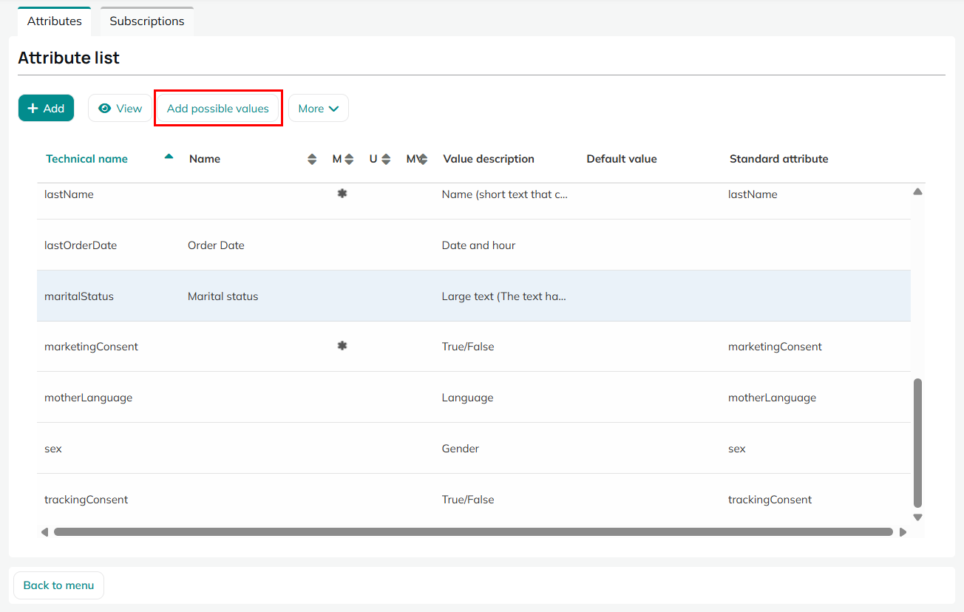This screenshot has width=964, height=612.
Task: Click the Marital status name cell
Action: [x=223, y=296]
